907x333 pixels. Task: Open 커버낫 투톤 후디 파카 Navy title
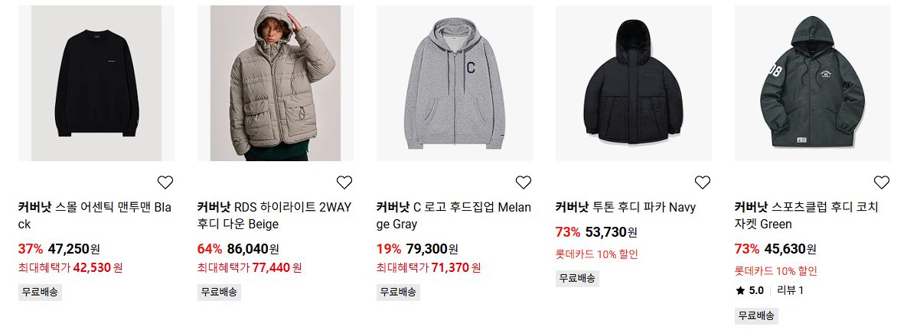click(625, 207)
